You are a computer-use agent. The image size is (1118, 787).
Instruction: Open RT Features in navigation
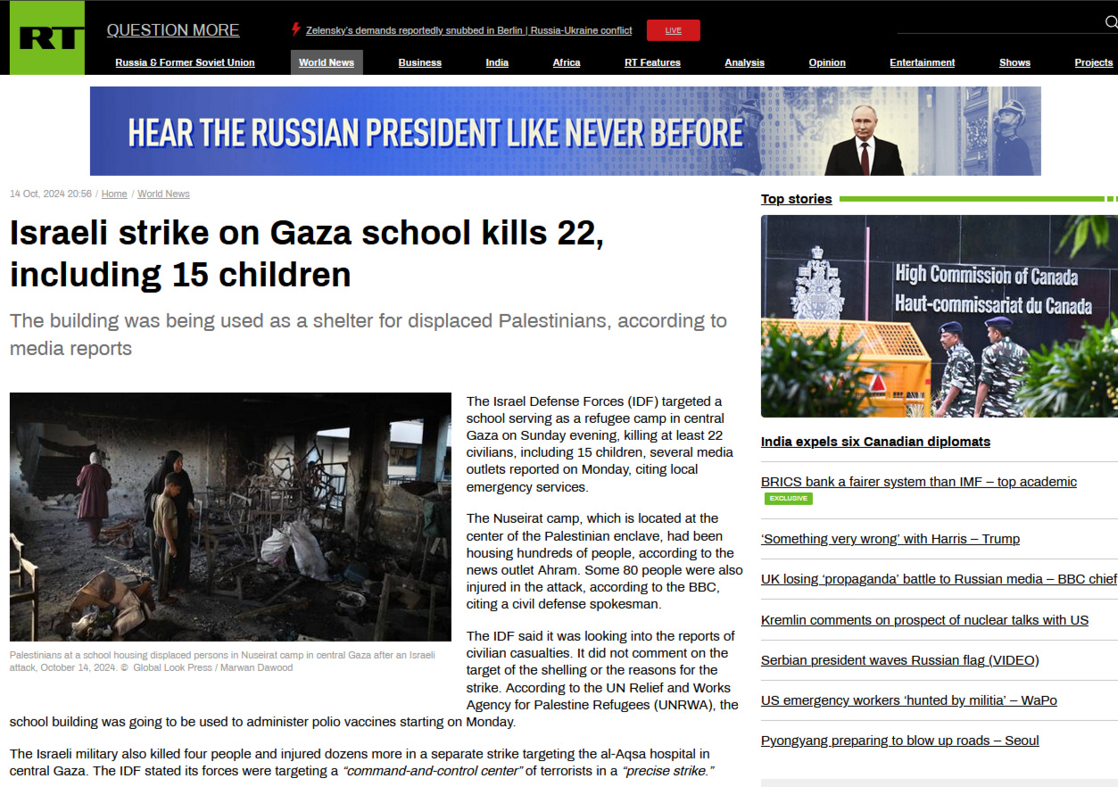pyautogui.click(x=652, y=62)
